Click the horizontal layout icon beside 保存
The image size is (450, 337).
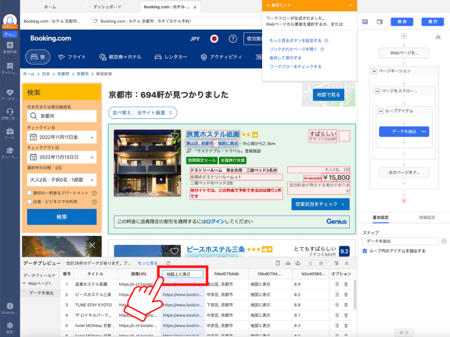[365, 22]
